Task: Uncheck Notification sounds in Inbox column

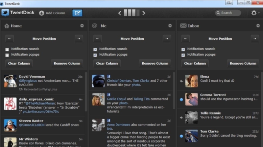Action: (183, 49)
